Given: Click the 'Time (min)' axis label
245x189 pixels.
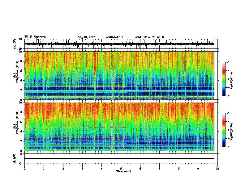Looking at the screenshot, I should (x=124, y=171).
